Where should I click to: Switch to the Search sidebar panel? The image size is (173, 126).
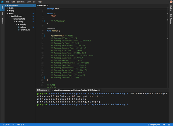(3, 21)
